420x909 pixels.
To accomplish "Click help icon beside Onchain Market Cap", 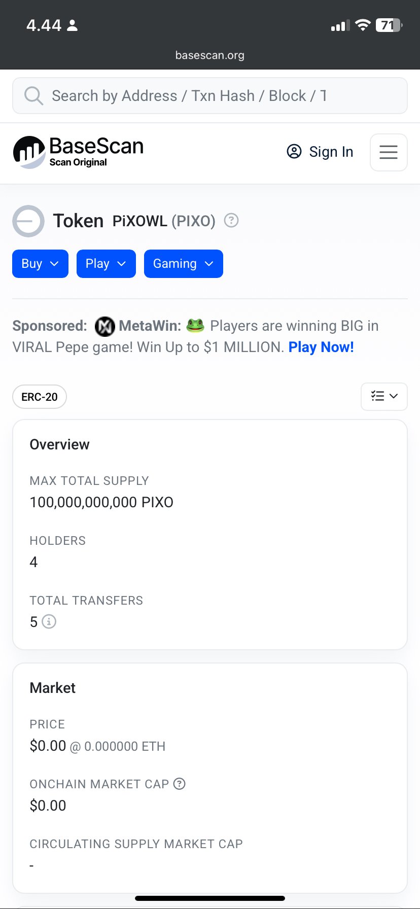I will point(179,784).
